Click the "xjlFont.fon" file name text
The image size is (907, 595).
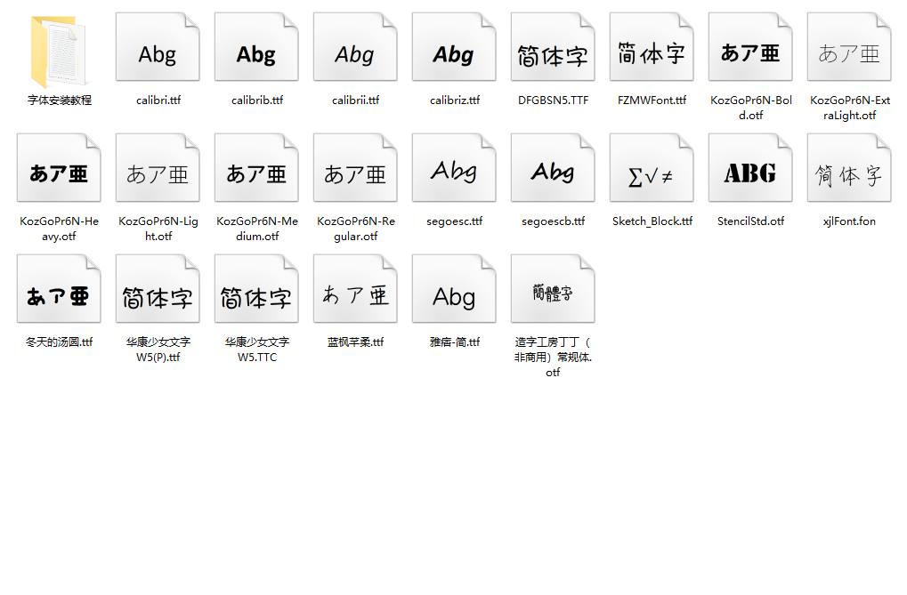coord(850,221)
